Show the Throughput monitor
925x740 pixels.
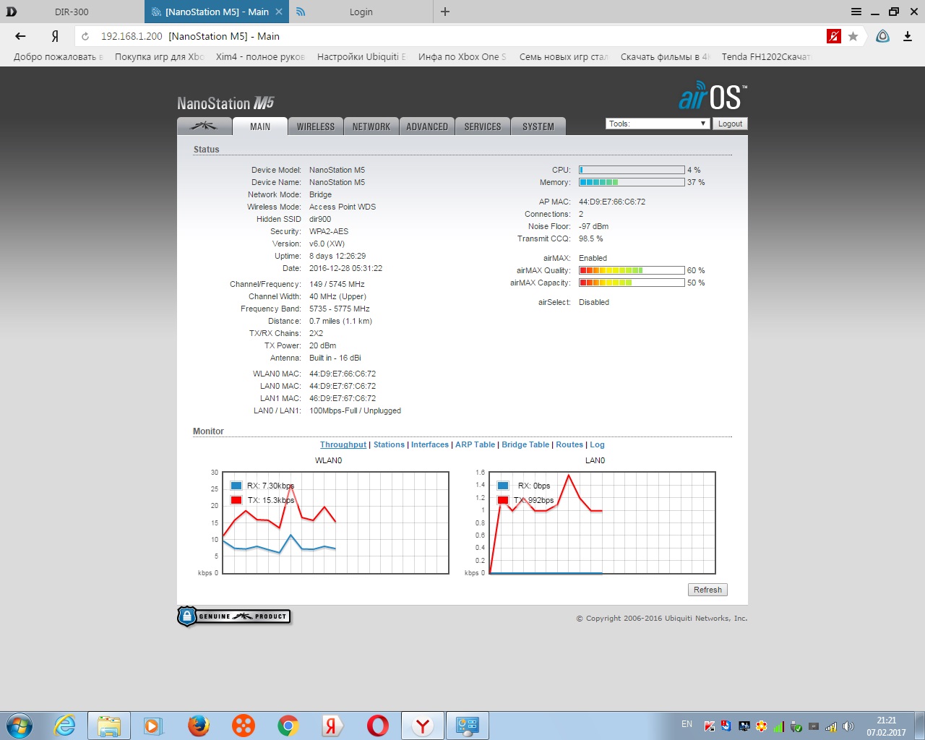click(343, 444)
